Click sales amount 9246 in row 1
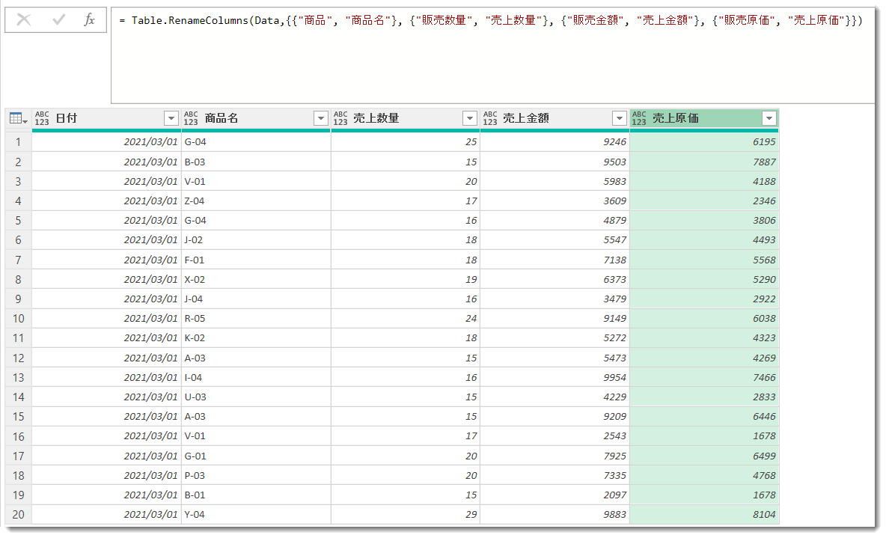Viewport: 886px width, 538px height. tap(554, 142)
